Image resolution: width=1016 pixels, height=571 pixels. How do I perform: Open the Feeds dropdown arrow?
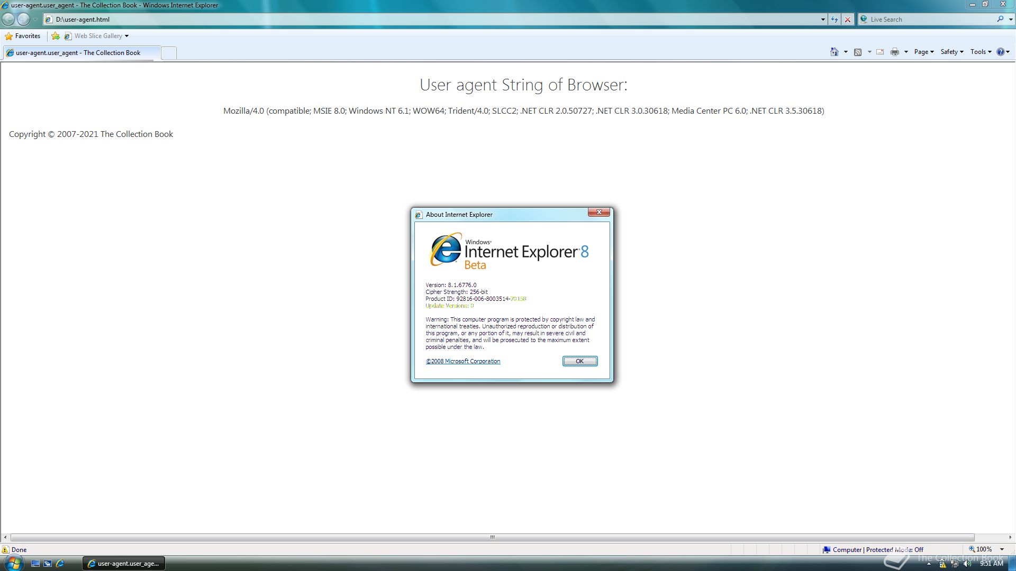[x=869, y=52]
